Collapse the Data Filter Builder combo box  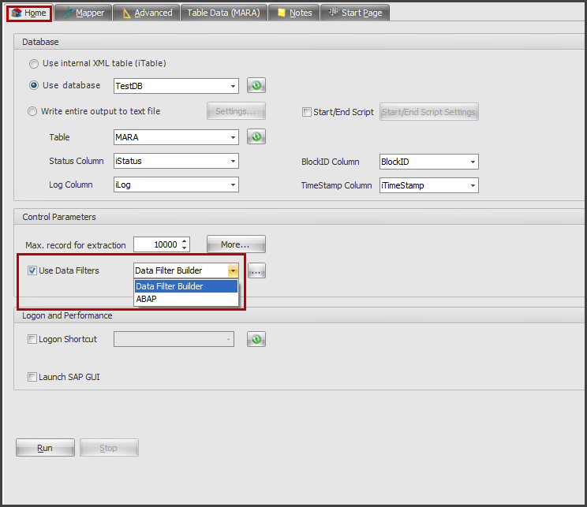click(x=233, y=270)
